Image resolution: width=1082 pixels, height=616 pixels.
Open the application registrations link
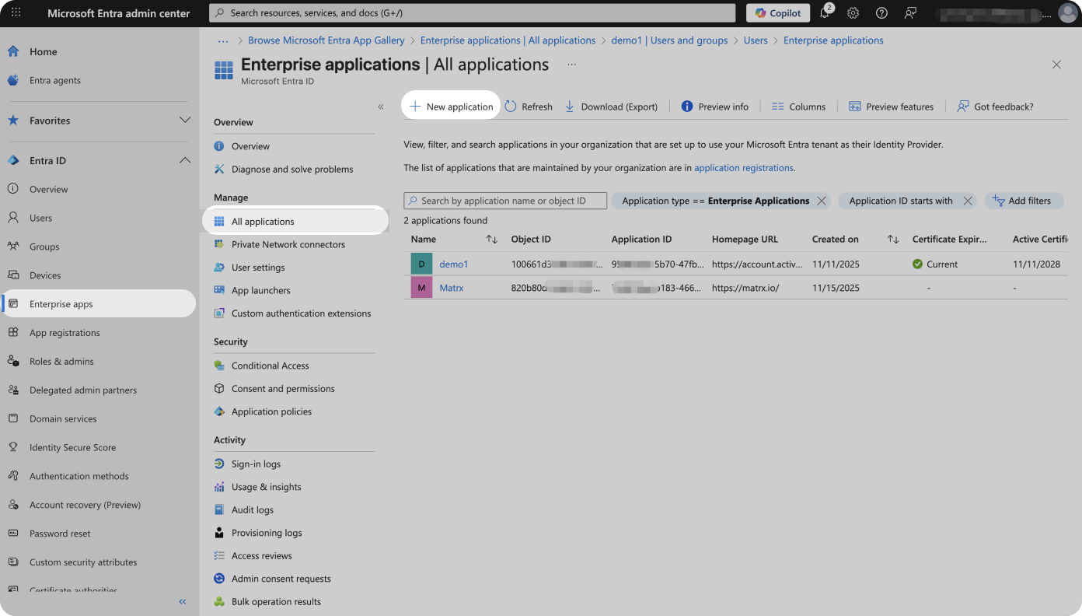tap(743, 167)
